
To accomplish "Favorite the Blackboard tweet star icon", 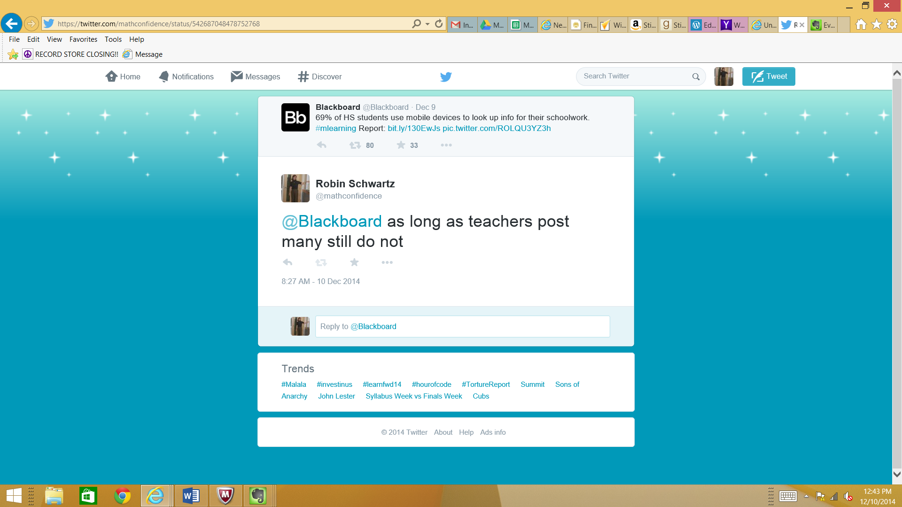I will point(401,145).
